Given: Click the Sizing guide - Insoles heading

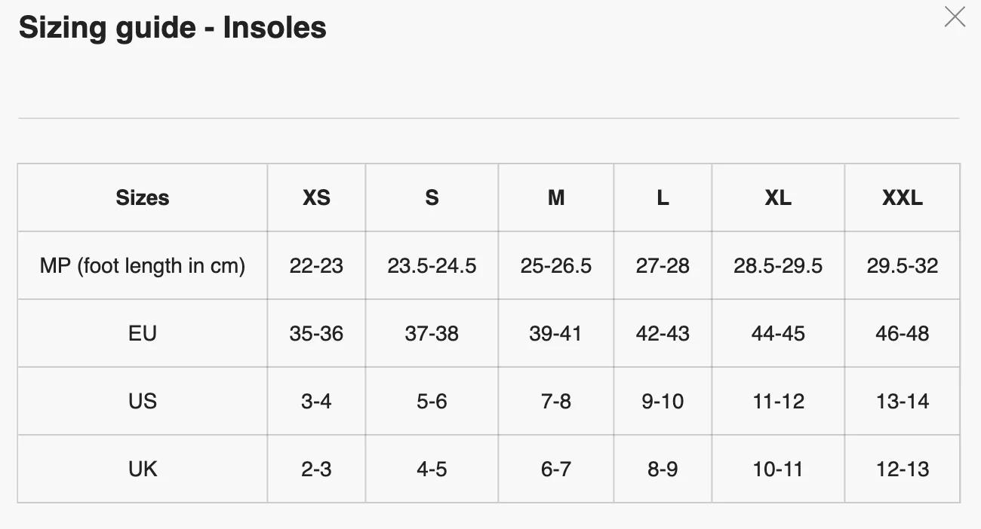Looking at the screenshot, I should [172, 28].
